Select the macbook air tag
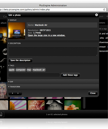Viewport: 108px width, 129px height. pos(39,70)
